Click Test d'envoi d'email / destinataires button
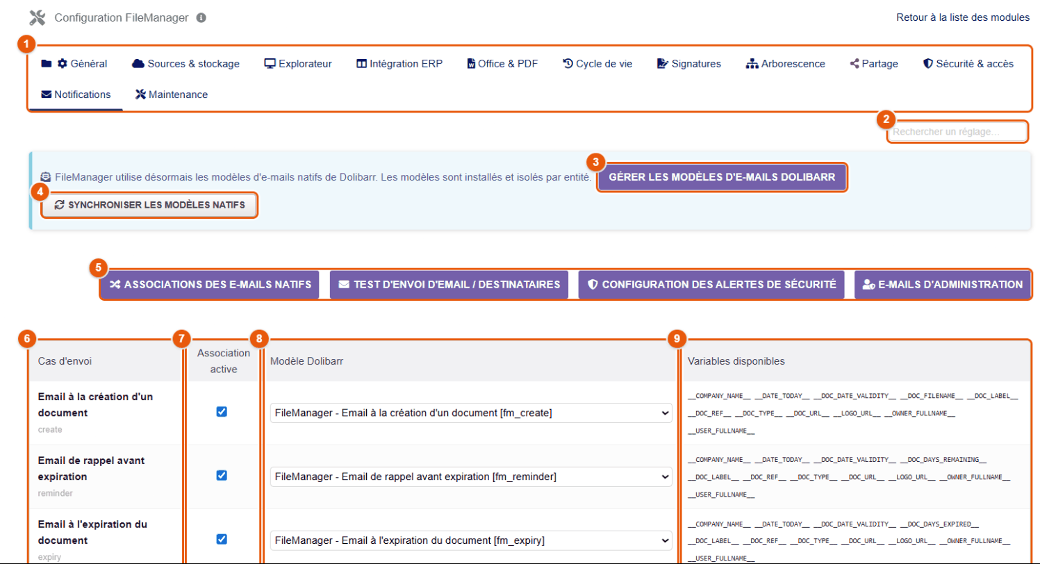 449,285
